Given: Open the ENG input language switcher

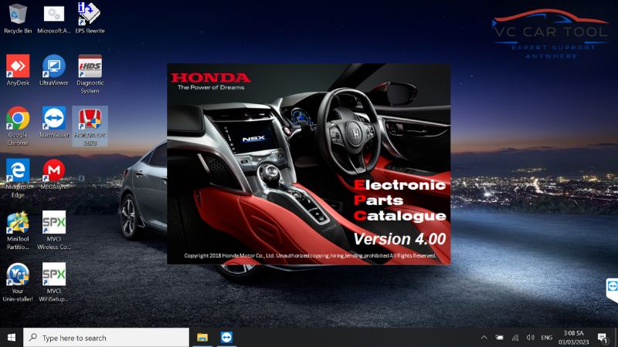Looking at the screenshot, I should (546, 338).
